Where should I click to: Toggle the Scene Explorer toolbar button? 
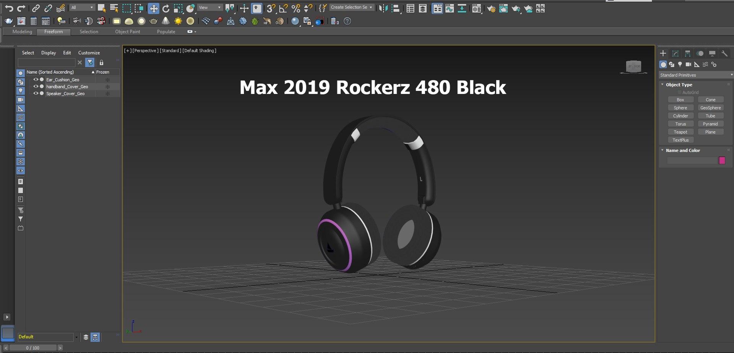(410, 8)
